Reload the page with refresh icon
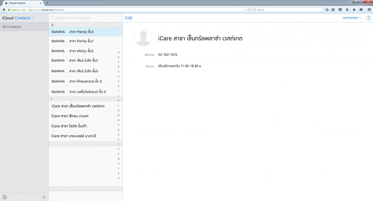Image resolution: width=373 pixels, height=201 pixels. point(248,10)
